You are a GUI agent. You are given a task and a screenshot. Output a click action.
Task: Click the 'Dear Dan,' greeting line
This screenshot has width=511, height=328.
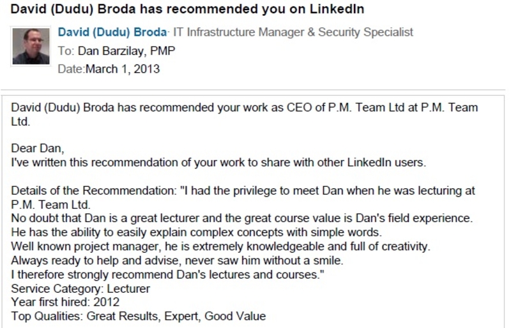(x=38, y=149)
